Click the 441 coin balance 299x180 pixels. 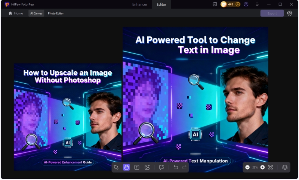click(230, 4)
